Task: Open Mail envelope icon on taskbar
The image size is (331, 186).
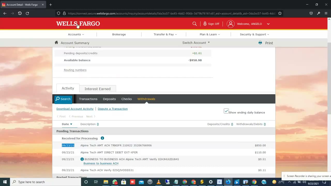Action: (141, 182)
